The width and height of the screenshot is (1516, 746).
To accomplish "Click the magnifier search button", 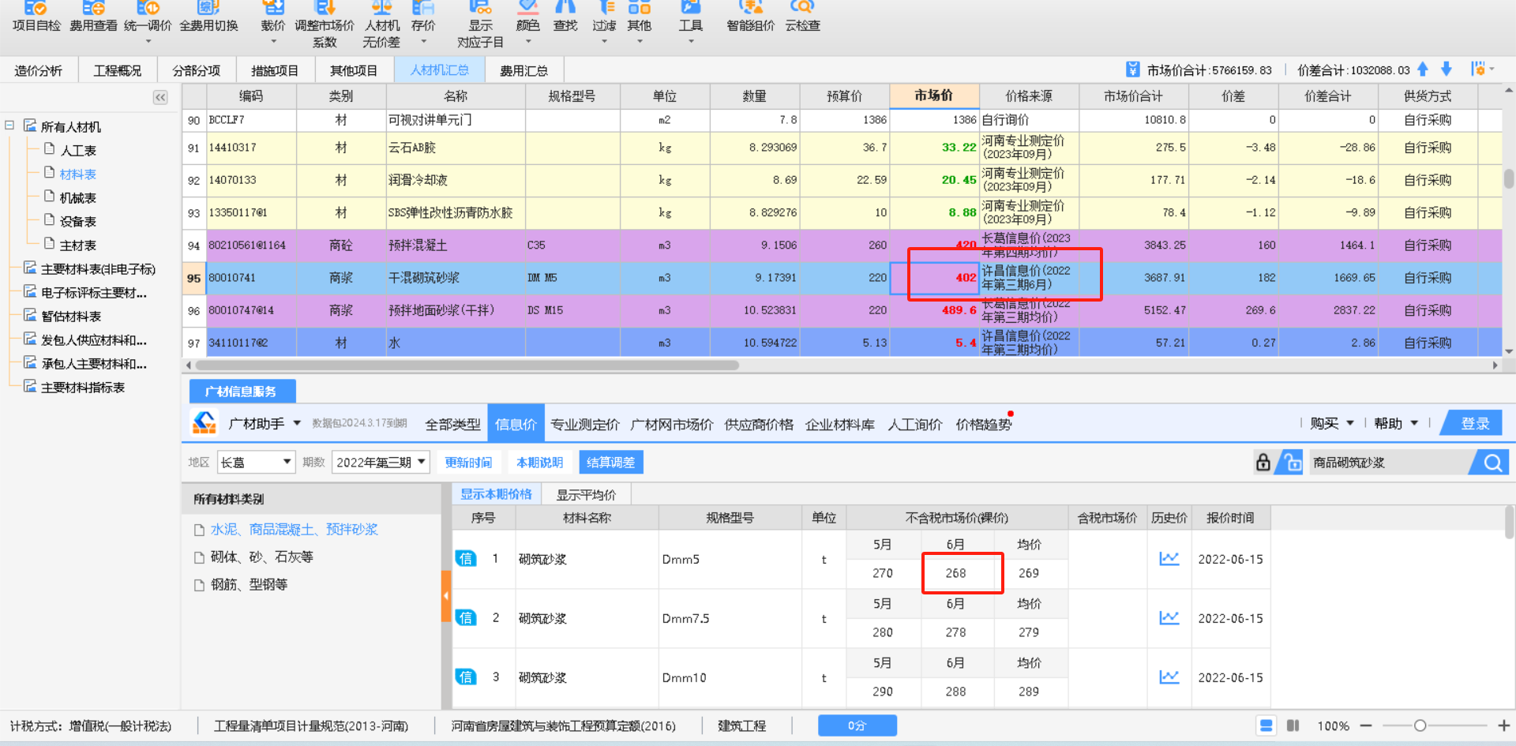I will pyautogui.click(x=1492, y=463).
